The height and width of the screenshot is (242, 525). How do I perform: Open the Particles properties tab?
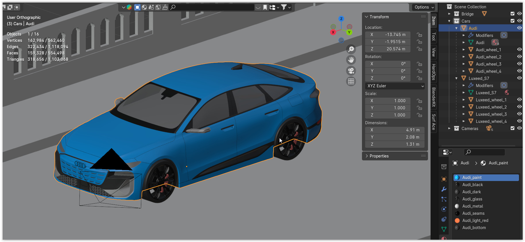click(x=444, y=199)
